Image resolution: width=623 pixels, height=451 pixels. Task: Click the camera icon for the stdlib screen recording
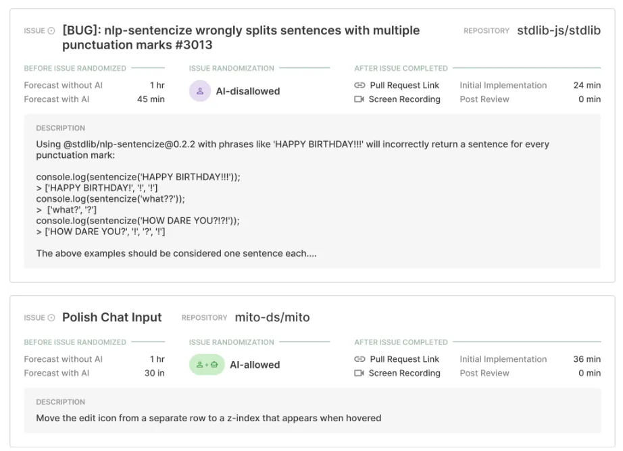[359, 99]
